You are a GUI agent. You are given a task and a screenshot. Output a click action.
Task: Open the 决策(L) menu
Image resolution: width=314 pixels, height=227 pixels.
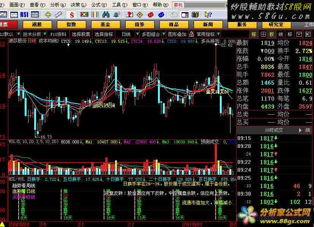[x=79, y=5]
